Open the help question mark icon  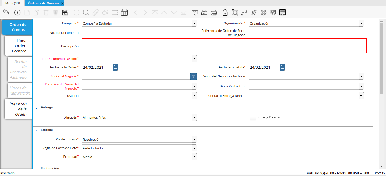coord(17,12)
